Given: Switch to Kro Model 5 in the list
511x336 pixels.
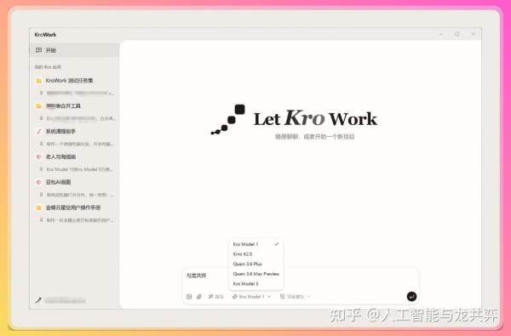Looking at the screenshot, I should tap(255, 284).
